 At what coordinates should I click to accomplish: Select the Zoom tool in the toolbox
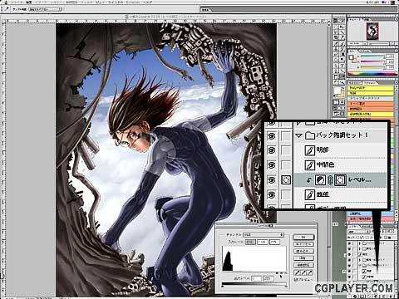[342, 82]
